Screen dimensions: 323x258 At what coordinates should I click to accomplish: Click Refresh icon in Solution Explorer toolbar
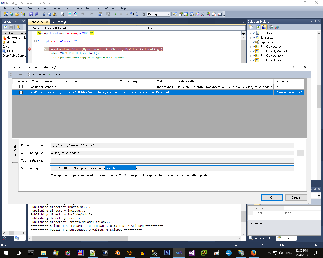pyautogui.click(x=258, y=27)
